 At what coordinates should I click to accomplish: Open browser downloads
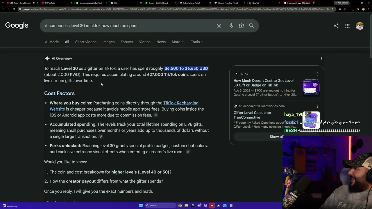pyautogui.click(x=353, y=9)
